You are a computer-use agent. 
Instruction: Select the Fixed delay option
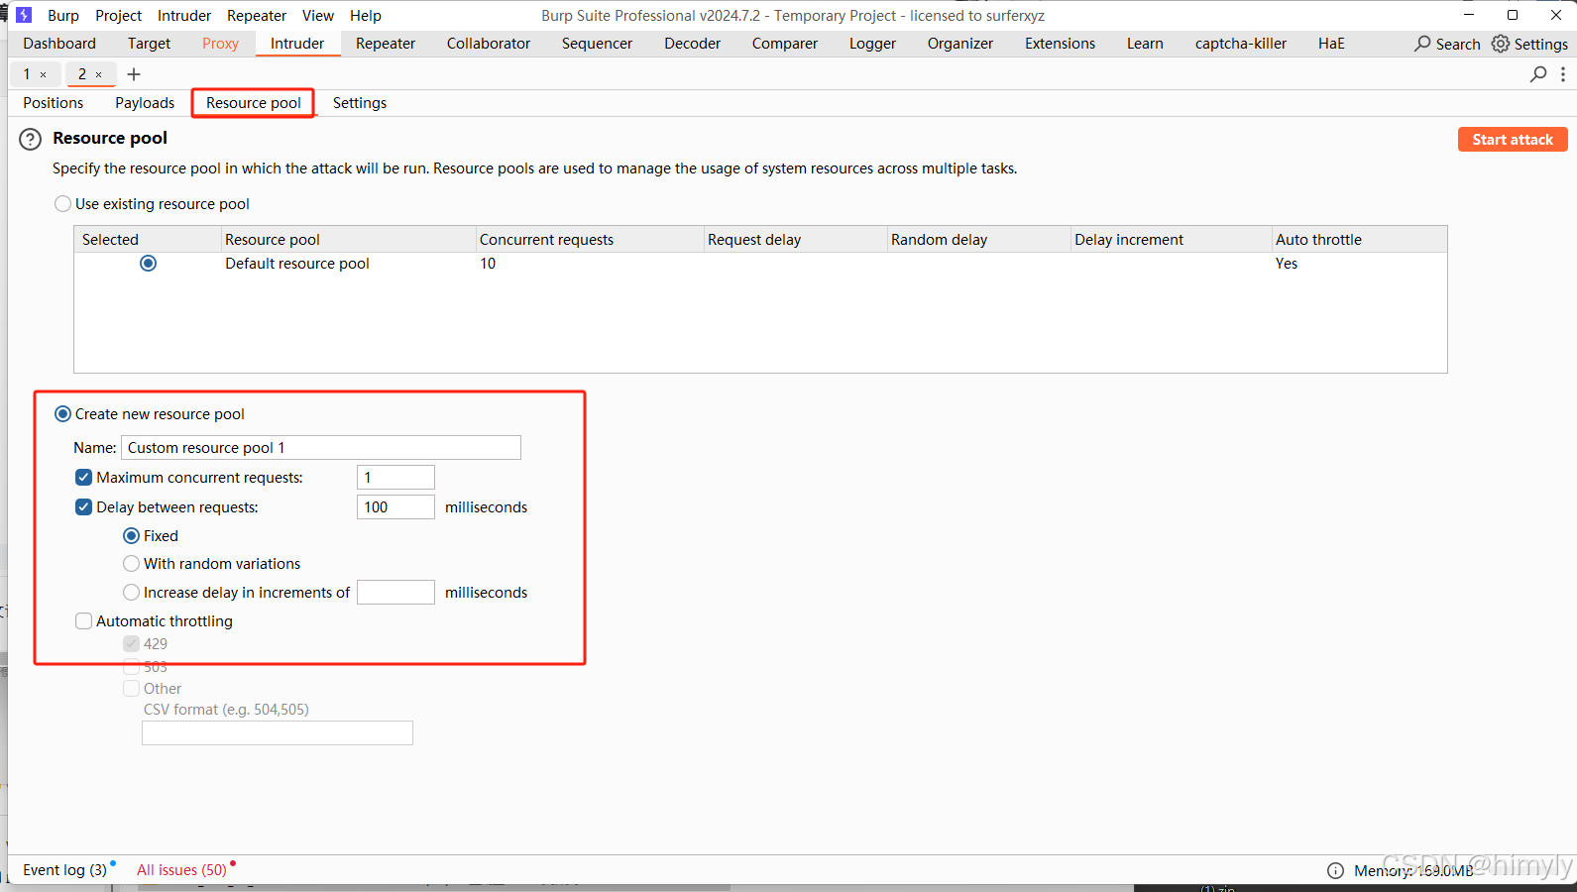(x=131, y=535)
